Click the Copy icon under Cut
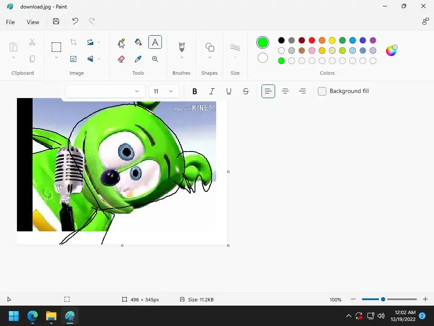434x326 pixels. pos(32,59)
